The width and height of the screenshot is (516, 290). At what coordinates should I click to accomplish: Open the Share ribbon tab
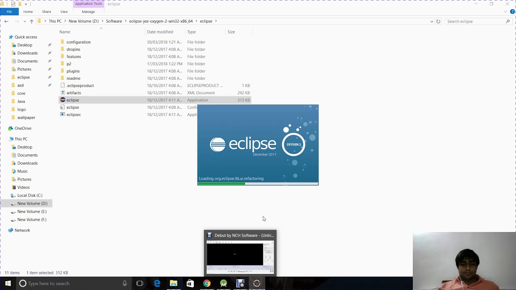(46, 12)
